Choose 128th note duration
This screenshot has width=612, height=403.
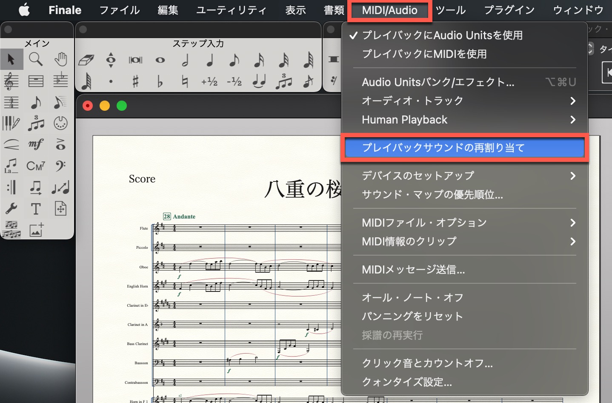pyautogui.click(x=86, y=81)
